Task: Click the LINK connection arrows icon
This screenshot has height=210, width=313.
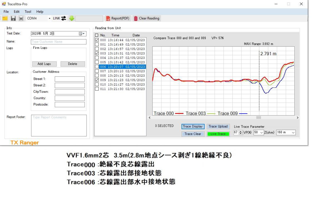Action: [64, 18]
